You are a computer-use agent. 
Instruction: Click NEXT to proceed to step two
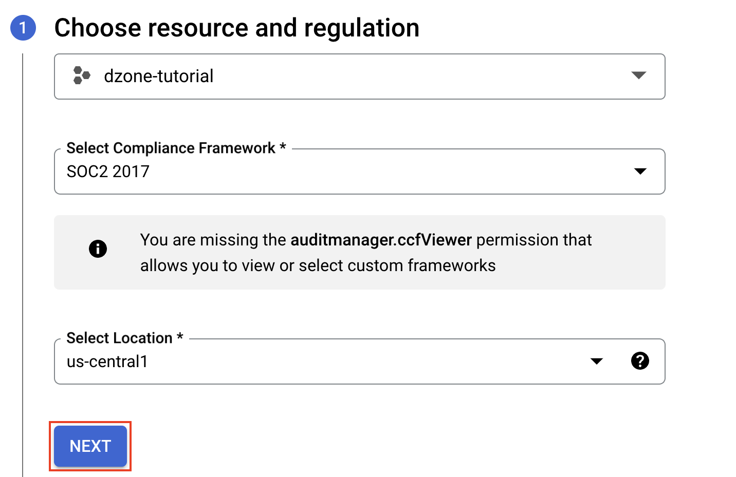[x=90, y=446]
